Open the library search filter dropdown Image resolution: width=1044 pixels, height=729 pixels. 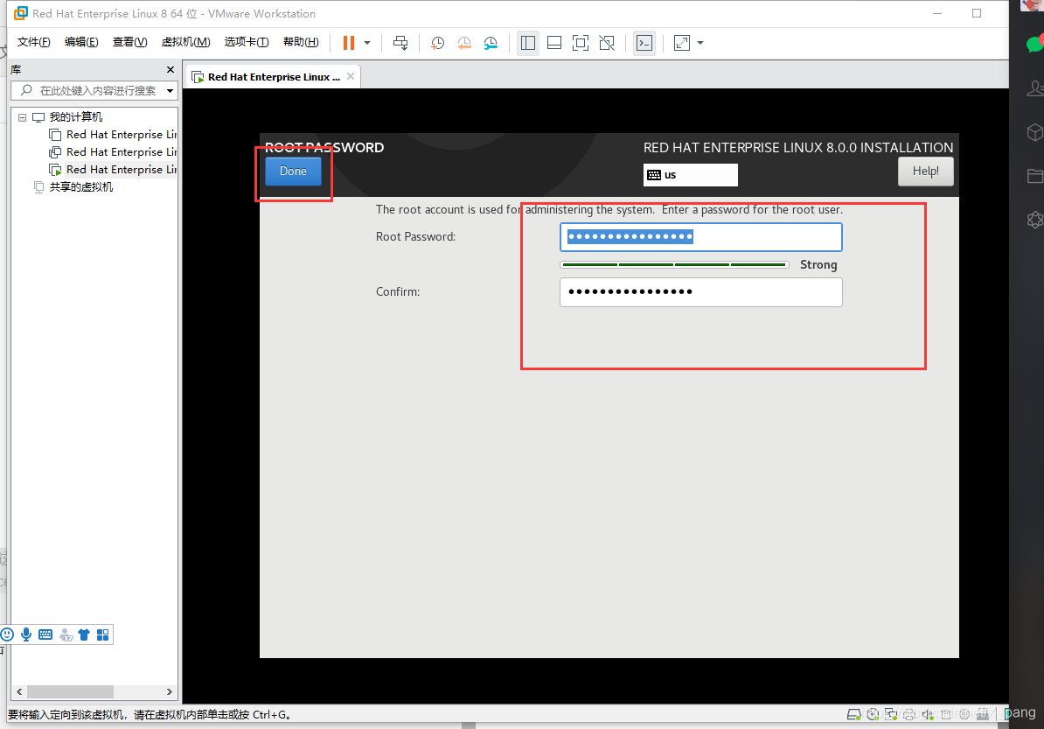click(x=171, y=91)
